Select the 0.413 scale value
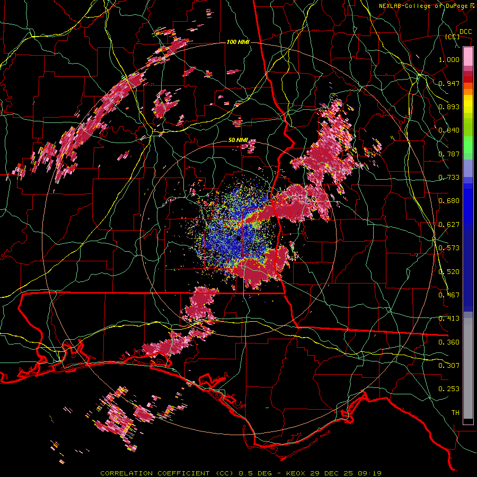 (x=449, y=319)
